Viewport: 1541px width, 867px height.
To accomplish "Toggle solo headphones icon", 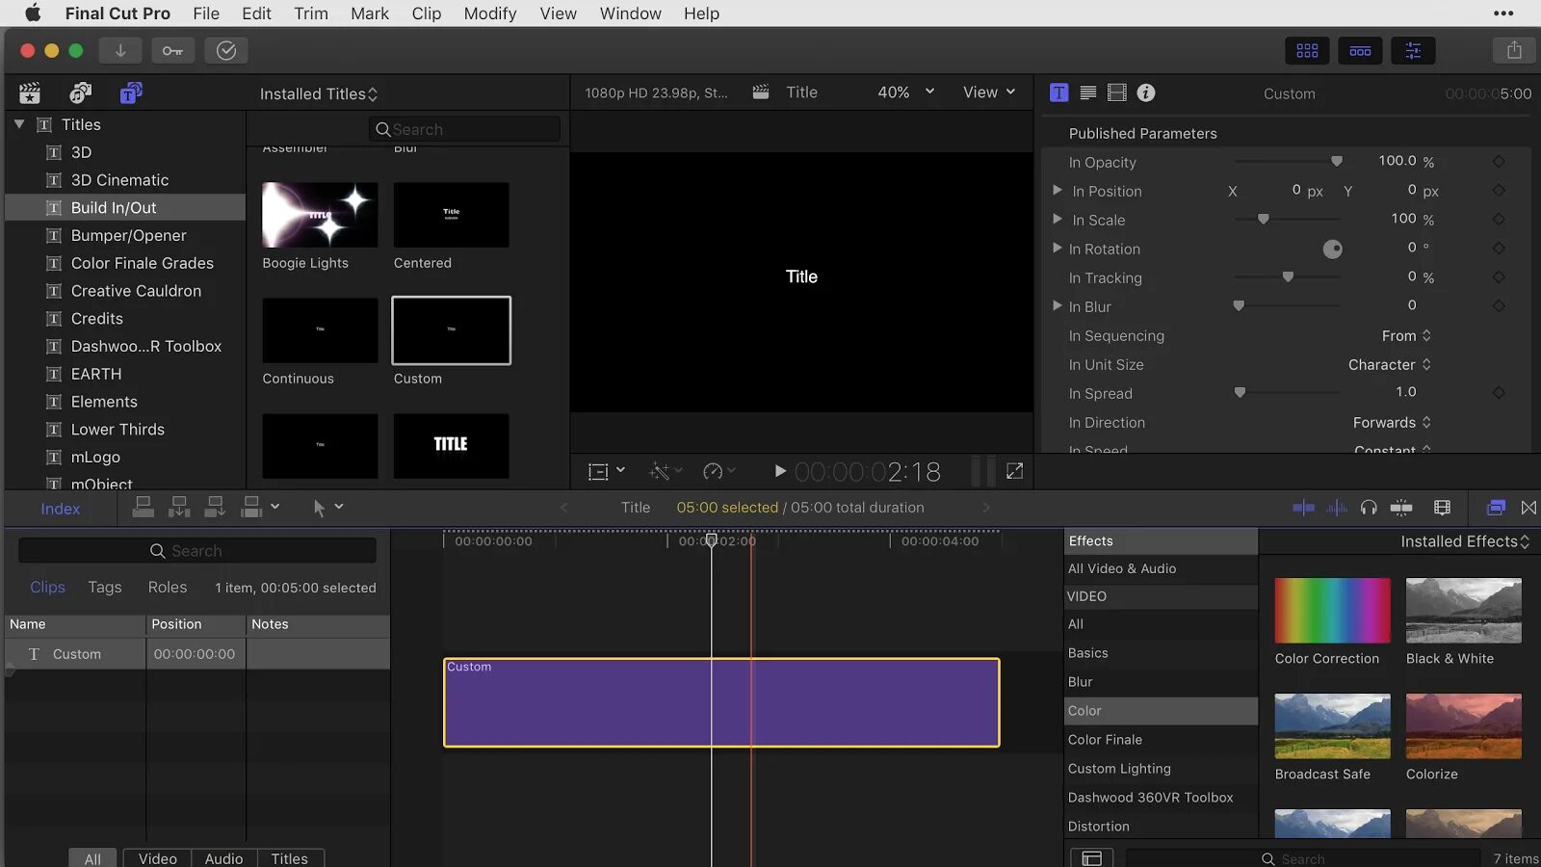I will tap(1369, 508).
